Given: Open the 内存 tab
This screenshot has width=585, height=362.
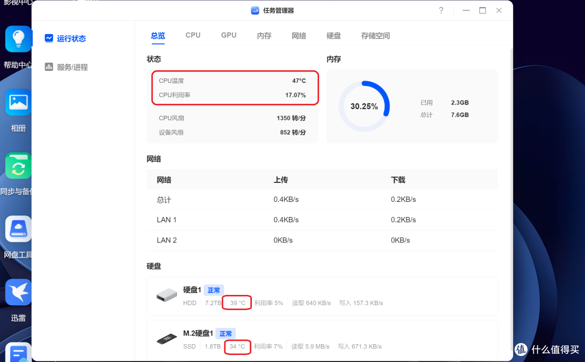Looking at the screenshot, I should point(264,36).
